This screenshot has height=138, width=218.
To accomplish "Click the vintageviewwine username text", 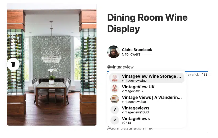I will pos(134,81).
